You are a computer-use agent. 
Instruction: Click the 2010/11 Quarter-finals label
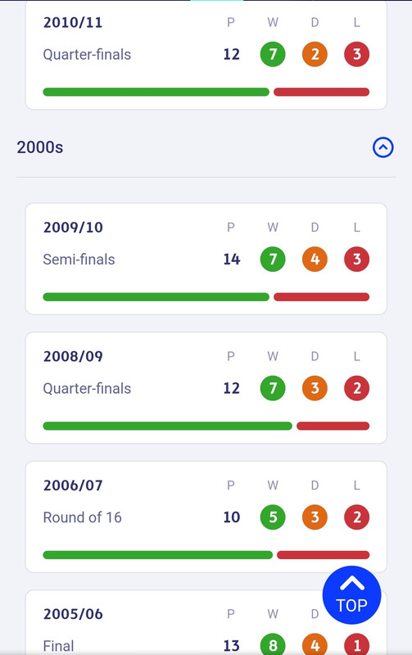87,55
